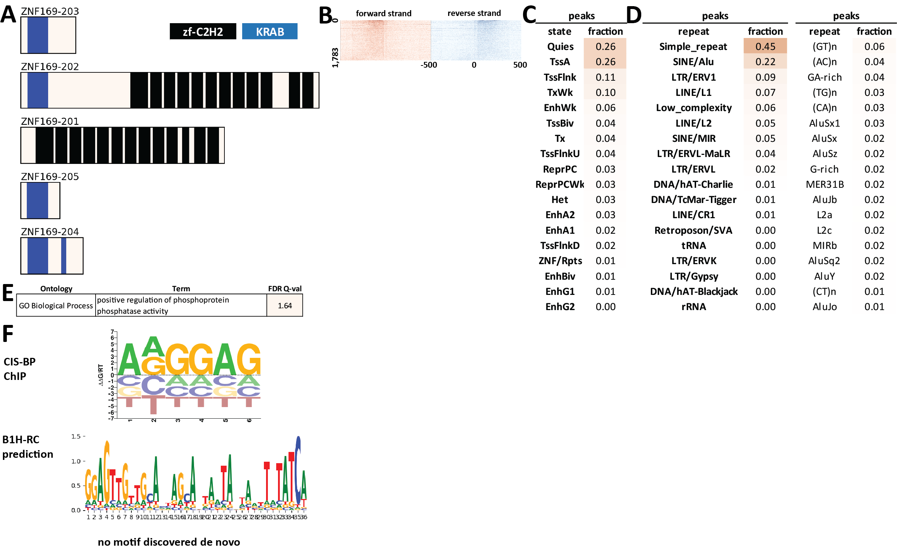Click the reverse strand heatmap
Viewport: 897px width, 550px height.
click(475, 41)
